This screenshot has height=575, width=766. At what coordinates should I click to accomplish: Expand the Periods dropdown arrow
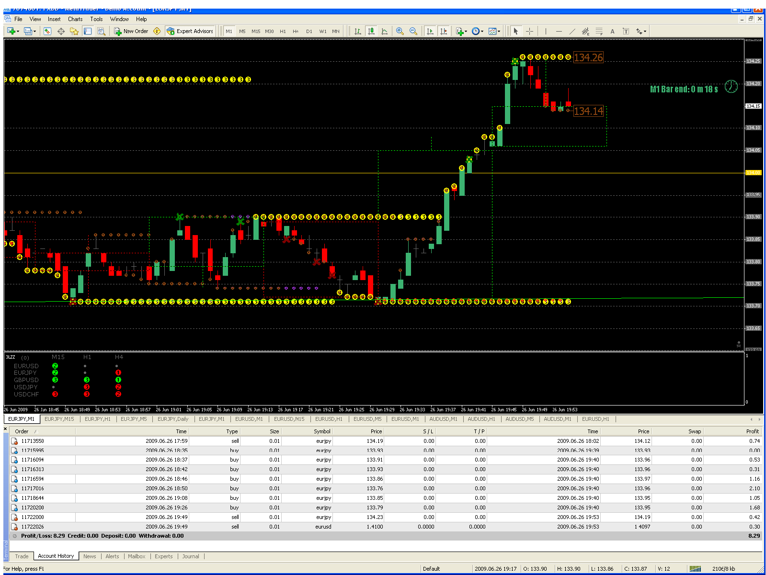tap(482, 32)
